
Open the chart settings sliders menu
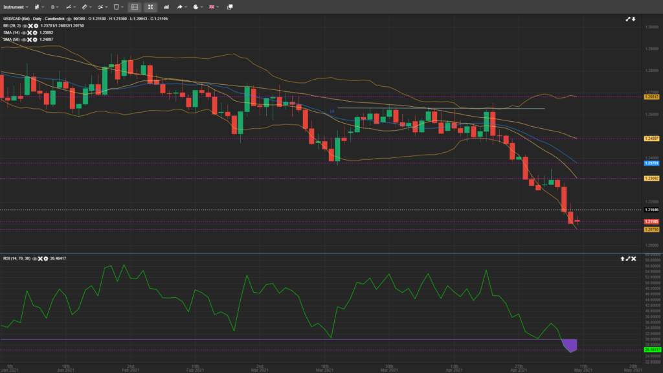click(x=102, y=6)
